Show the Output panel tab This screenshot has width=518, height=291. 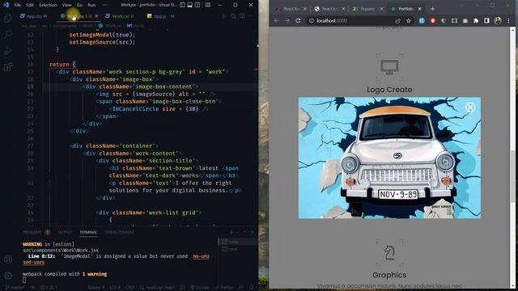tap(65, 232)
